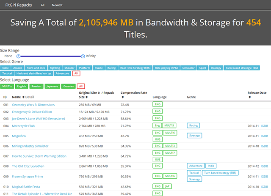This screenshot has height=196, width=271.
Task: Open IGDB link for Motorcycle Club
Action: tap(264, 125)
